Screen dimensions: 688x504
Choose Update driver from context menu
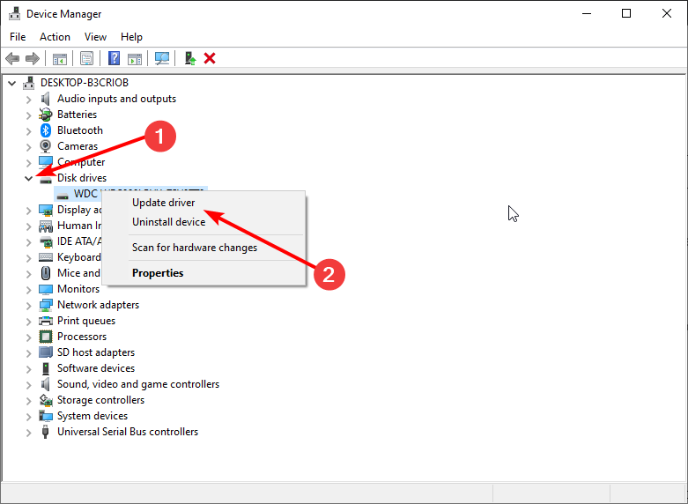point(163,203)
